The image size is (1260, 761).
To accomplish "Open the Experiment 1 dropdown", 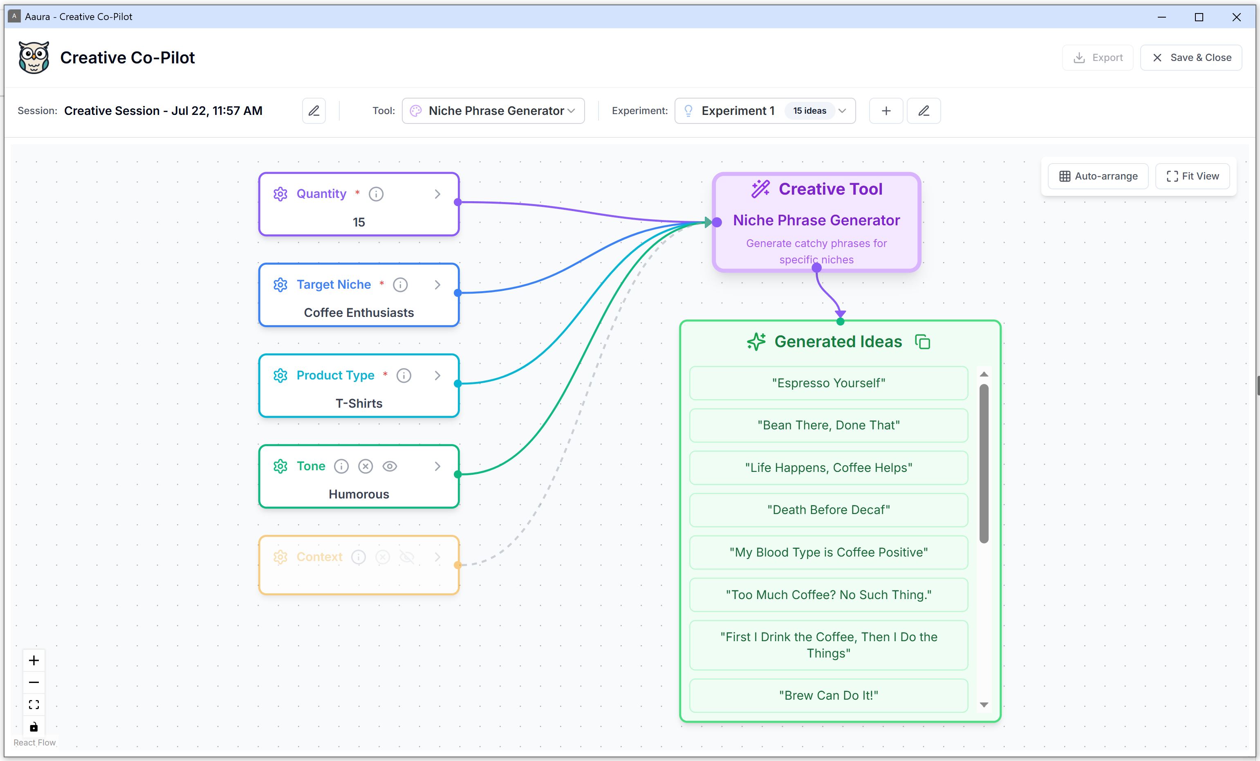I will click(x=765, y=111).
